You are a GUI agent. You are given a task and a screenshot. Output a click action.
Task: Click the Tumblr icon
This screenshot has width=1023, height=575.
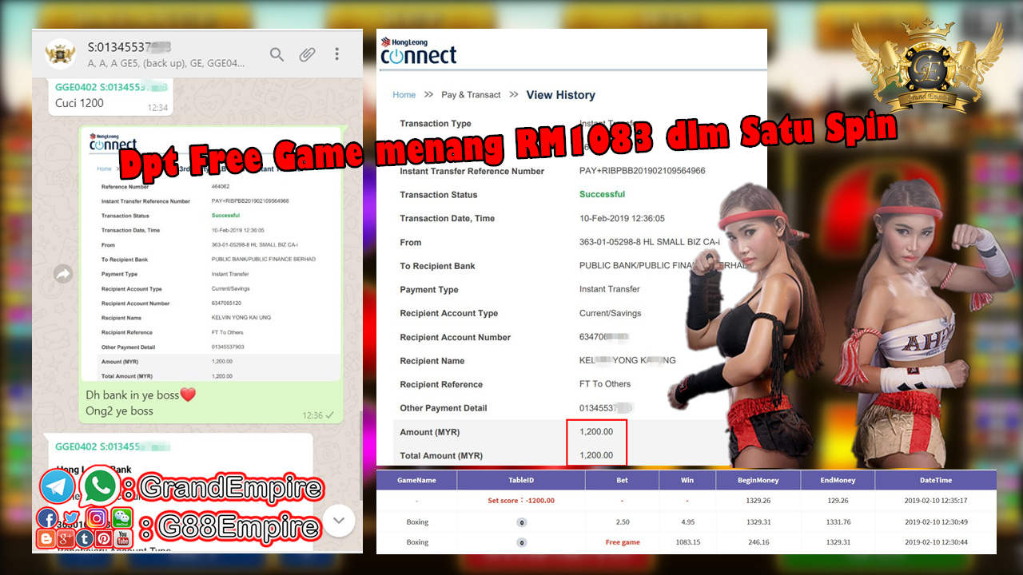click(85, 539)
